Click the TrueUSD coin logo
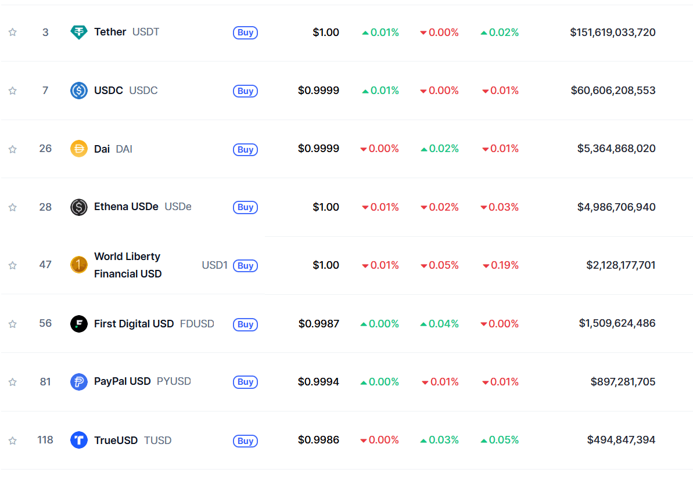Image resolution: width=693 pixels, height=480 pixels. point(78,440)
